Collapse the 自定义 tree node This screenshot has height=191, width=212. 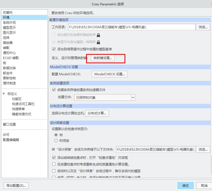tap(4, 94)
